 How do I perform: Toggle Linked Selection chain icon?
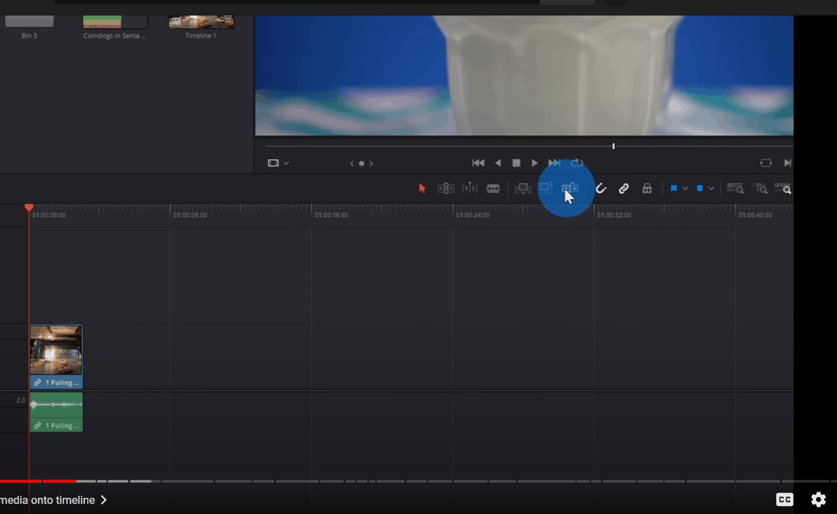tap(624, 189)
